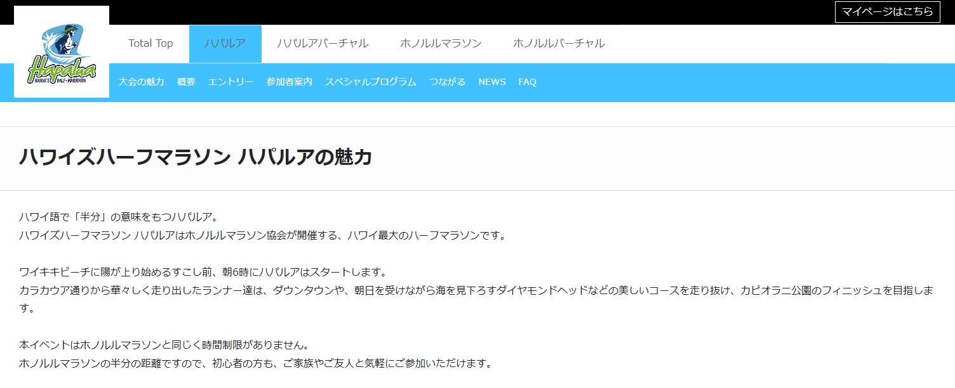Viewport: 955px width, 388px height.
Task: Open the ハパルアバーチャル tab
Action: point(323,44)
